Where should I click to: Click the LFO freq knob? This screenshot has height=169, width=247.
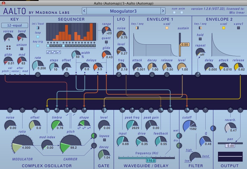click(x=121, y=67)
